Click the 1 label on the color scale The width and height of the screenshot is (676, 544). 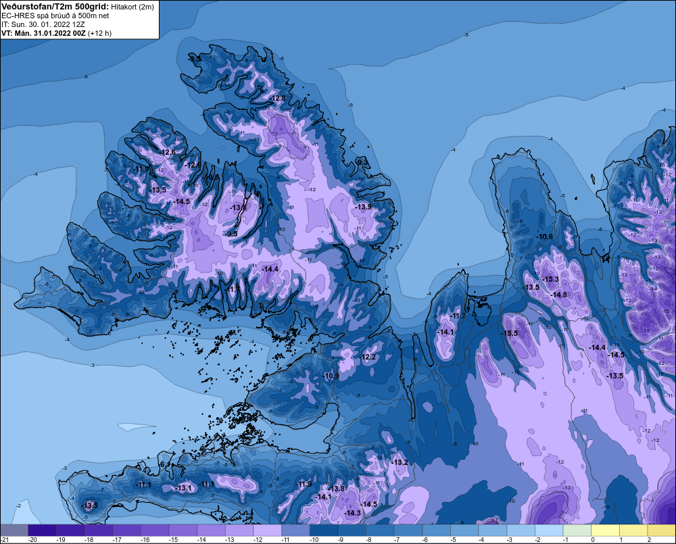pyautogui.click(x=621, y=540)
